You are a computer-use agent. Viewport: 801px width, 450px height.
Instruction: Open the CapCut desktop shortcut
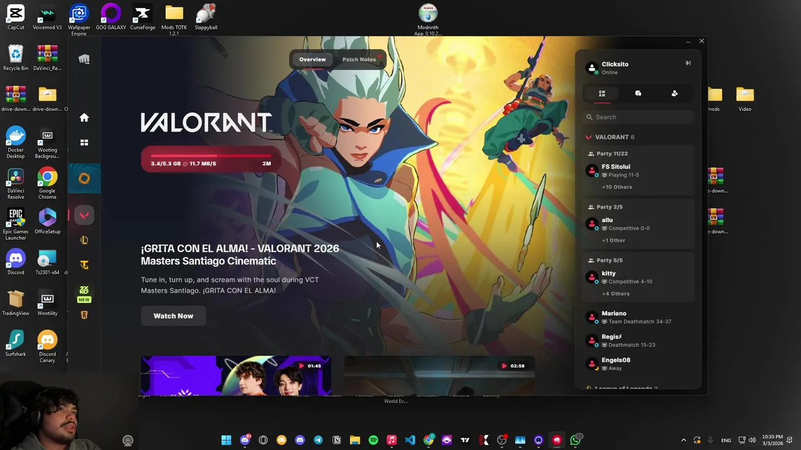tap(16, 17)
